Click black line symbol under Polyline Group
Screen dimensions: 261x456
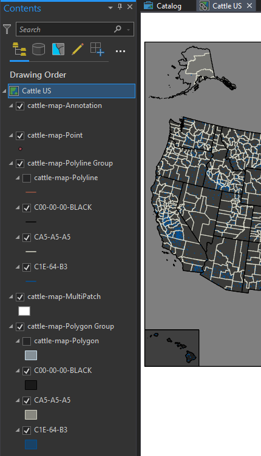click(x=31, y=222)
